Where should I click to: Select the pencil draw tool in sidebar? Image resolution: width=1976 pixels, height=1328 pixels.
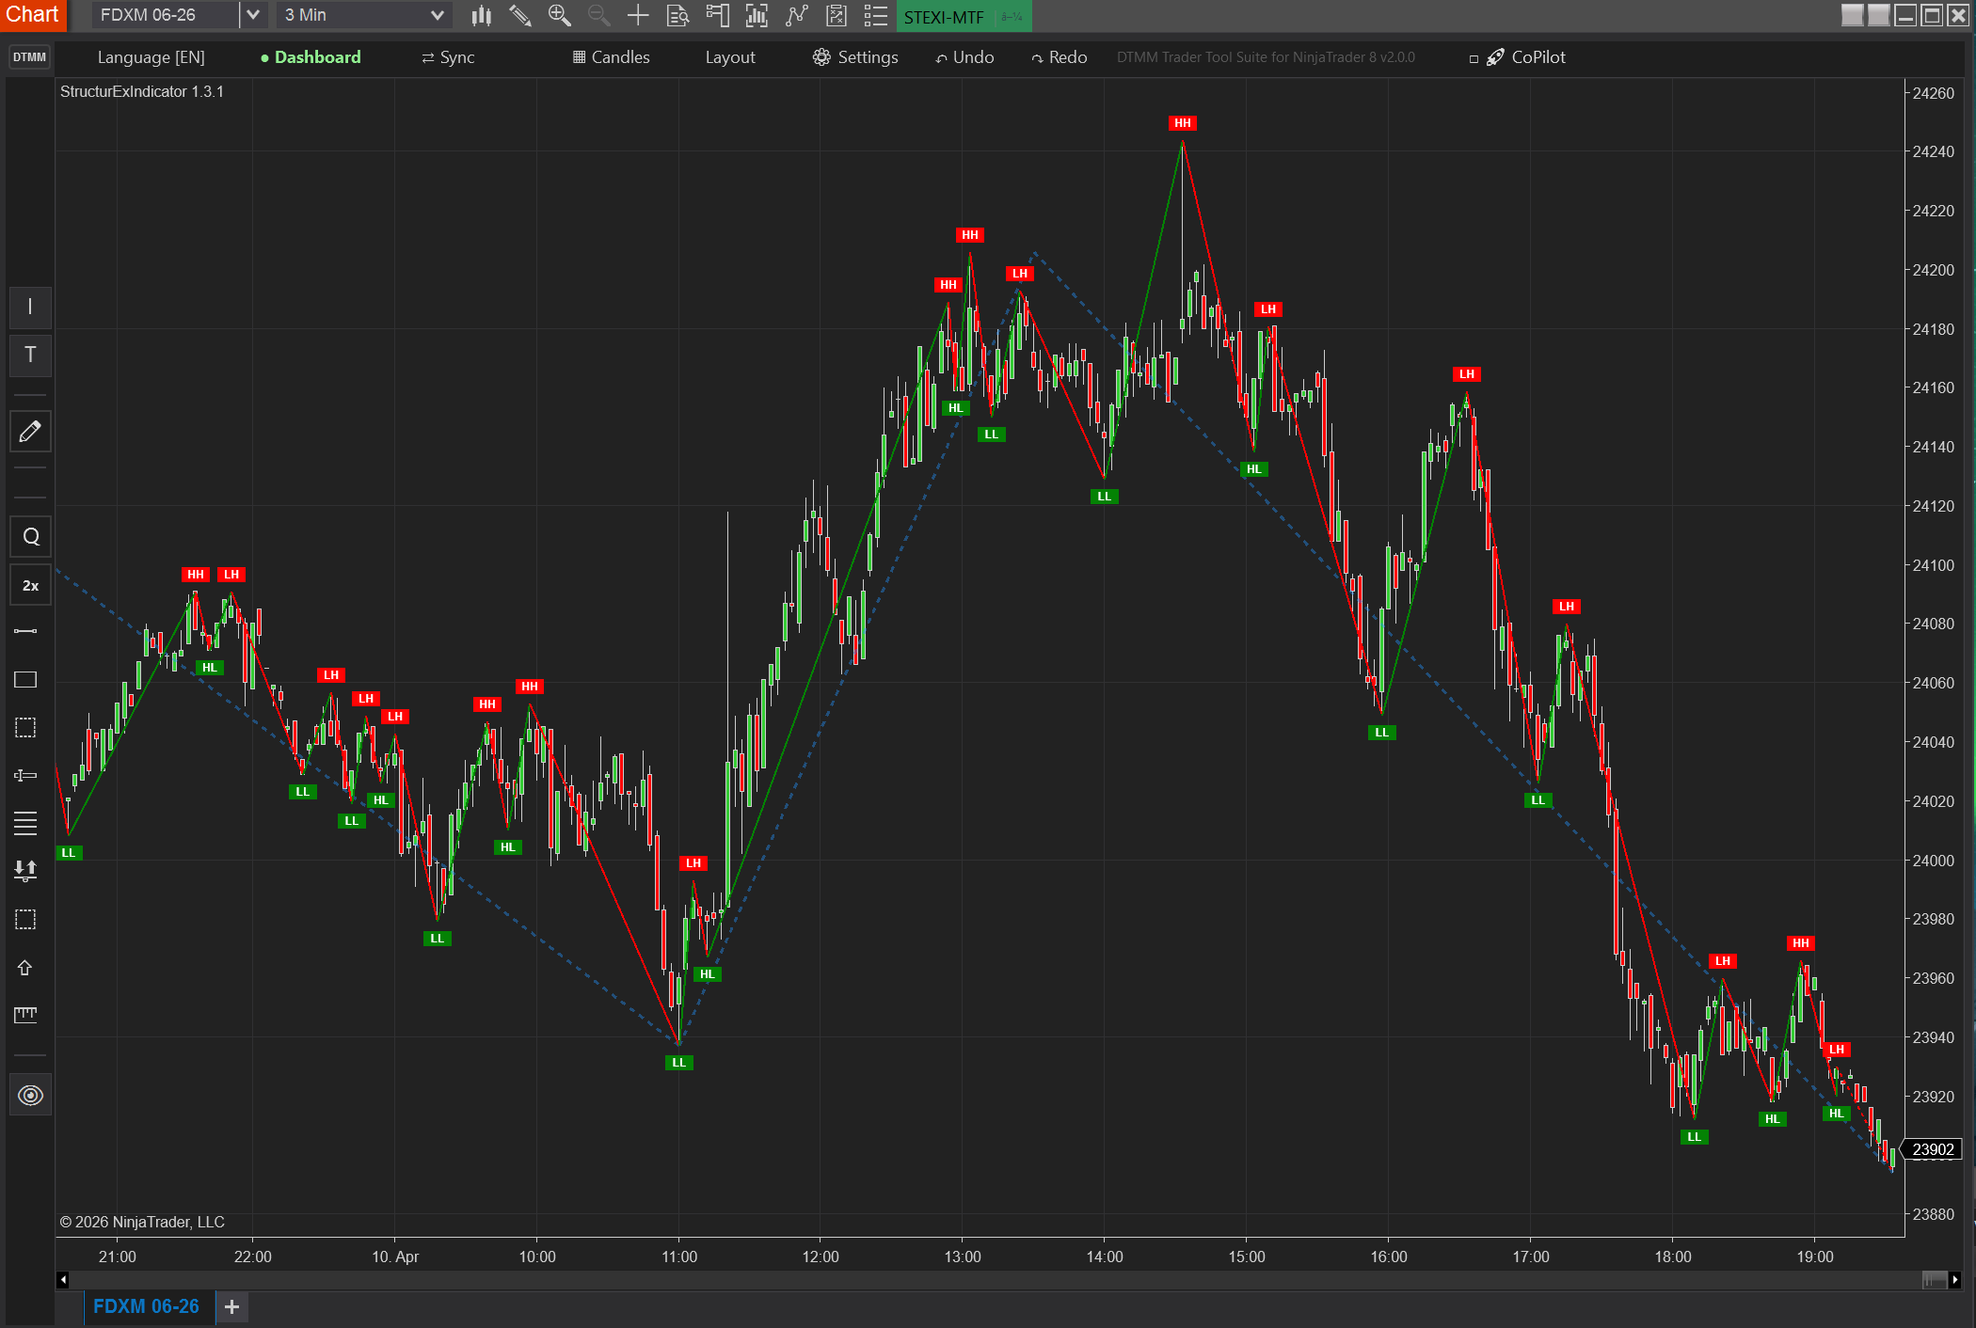pos(30,432)
